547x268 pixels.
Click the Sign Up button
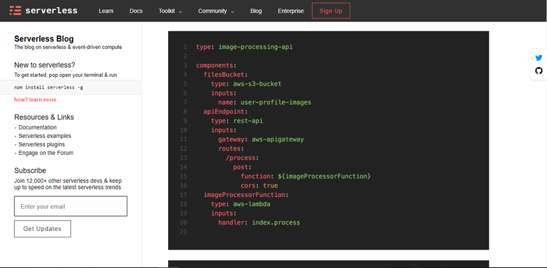pos(330,11)
